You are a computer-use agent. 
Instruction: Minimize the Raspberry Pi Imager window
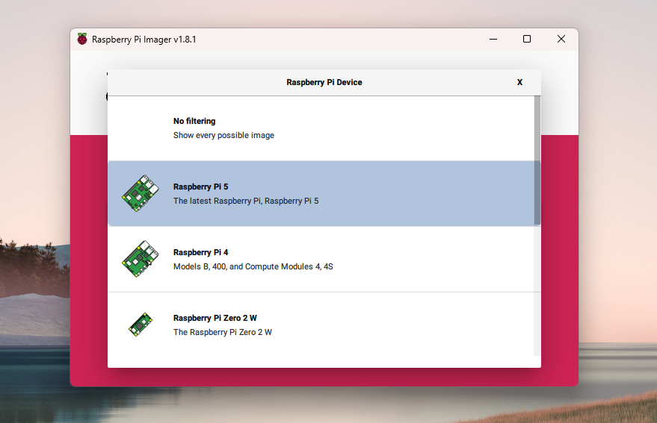click(x=493, y=40)
